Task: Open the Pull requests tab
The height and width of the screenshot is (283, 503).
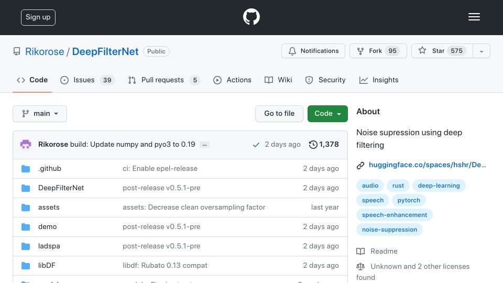Action: pyautogui.click(x=164, y=80)
